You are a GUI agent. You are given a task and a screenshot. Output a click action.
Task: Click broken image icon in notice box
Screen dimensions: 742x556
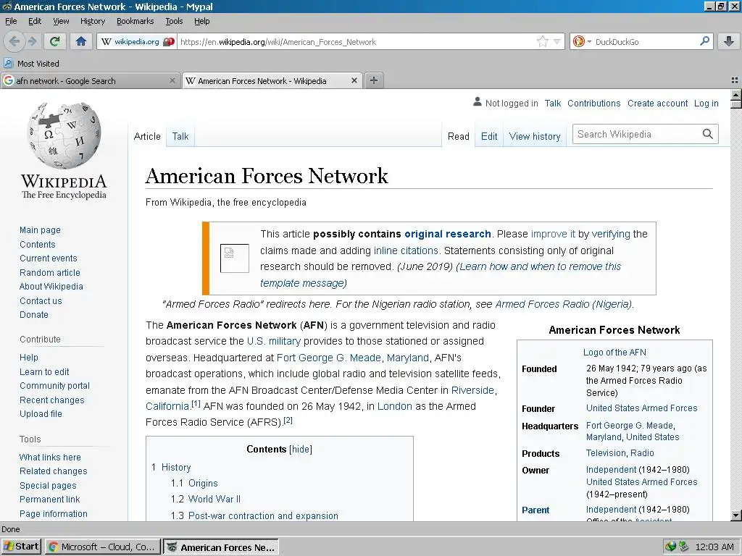[234, 258]
